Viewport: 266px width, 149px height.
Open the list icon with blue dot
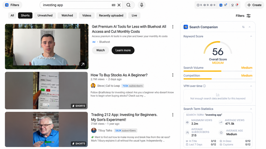click(225, 5)
